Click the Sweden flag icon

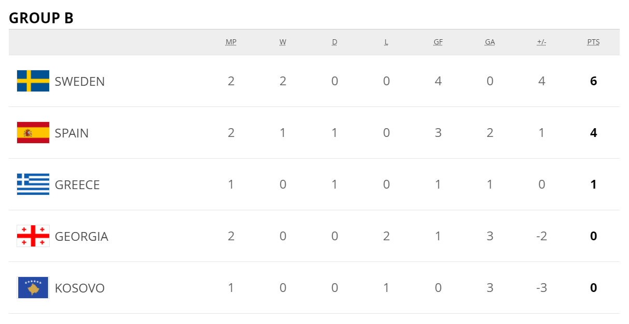[33, 81]
